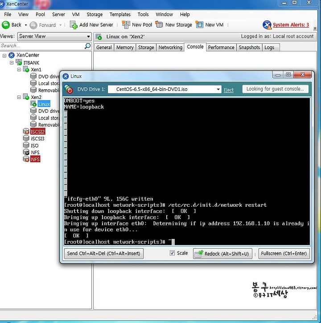This screenshot has width=321, height=323.
Task: Open the toolbar overflow arrow
Action: (x=315, y=29)
